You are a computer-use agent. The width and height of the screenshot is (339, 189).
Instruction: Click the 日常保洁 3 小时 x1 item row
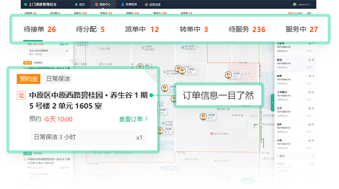pyautogui.click(x=89, y=137)
